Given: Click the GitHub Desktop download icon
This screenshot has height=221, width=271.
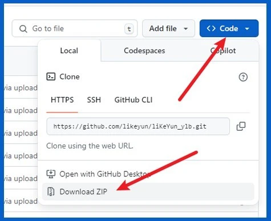Looking at the screenshot, I should point(51,174).
